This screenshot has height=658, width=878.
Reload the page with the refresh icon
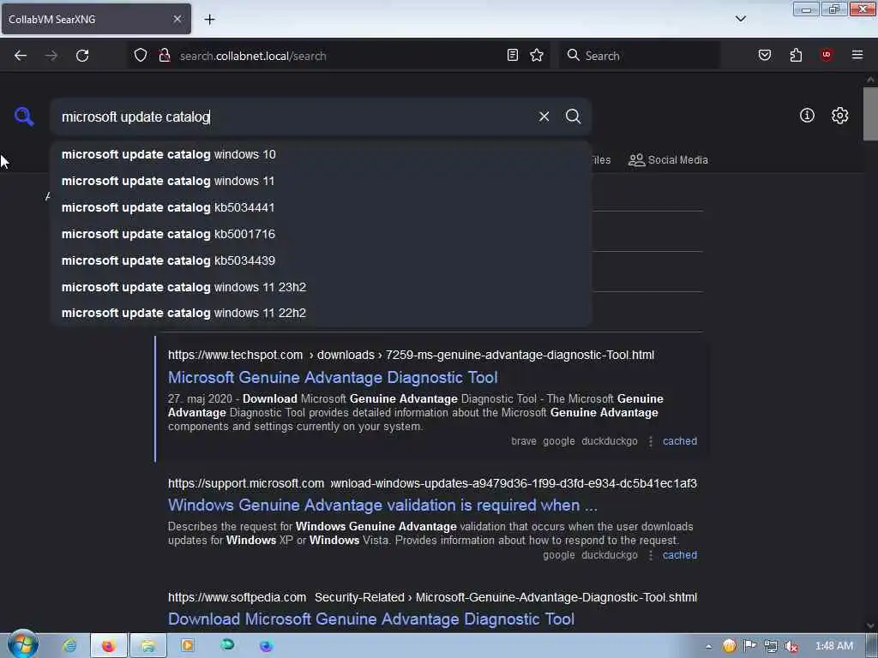tap(82, 56)
